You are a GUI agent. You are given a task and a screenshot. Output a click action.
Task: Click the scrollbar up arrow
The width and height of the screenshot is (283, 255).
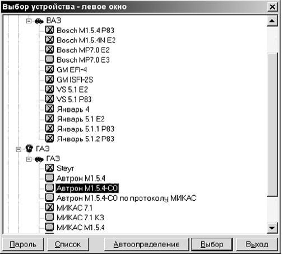tap(272, 21)
